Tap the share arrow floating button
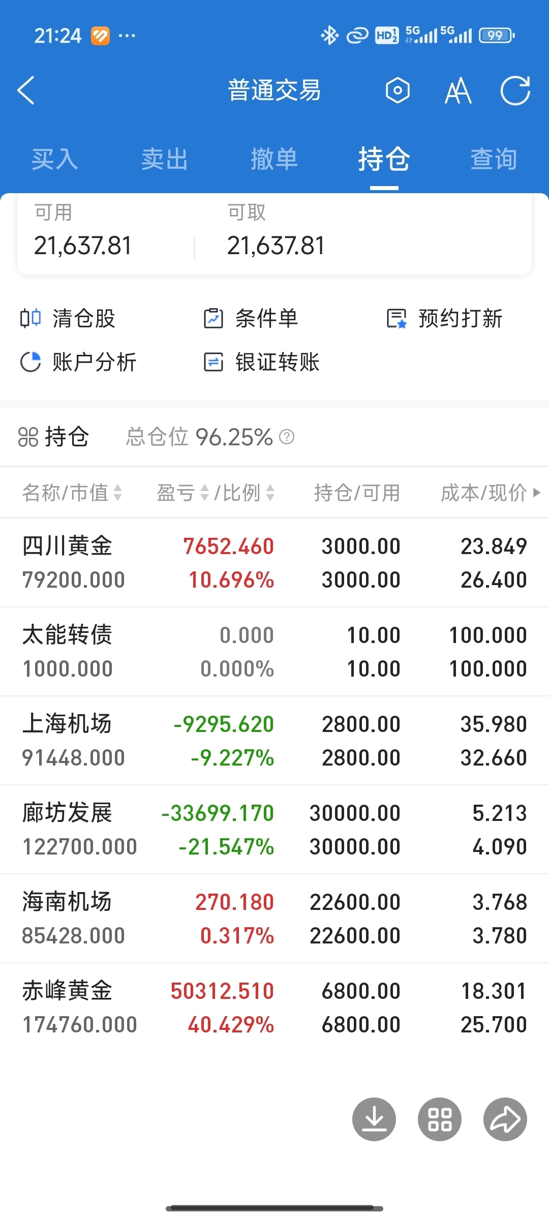 [x=505, y=1119]
